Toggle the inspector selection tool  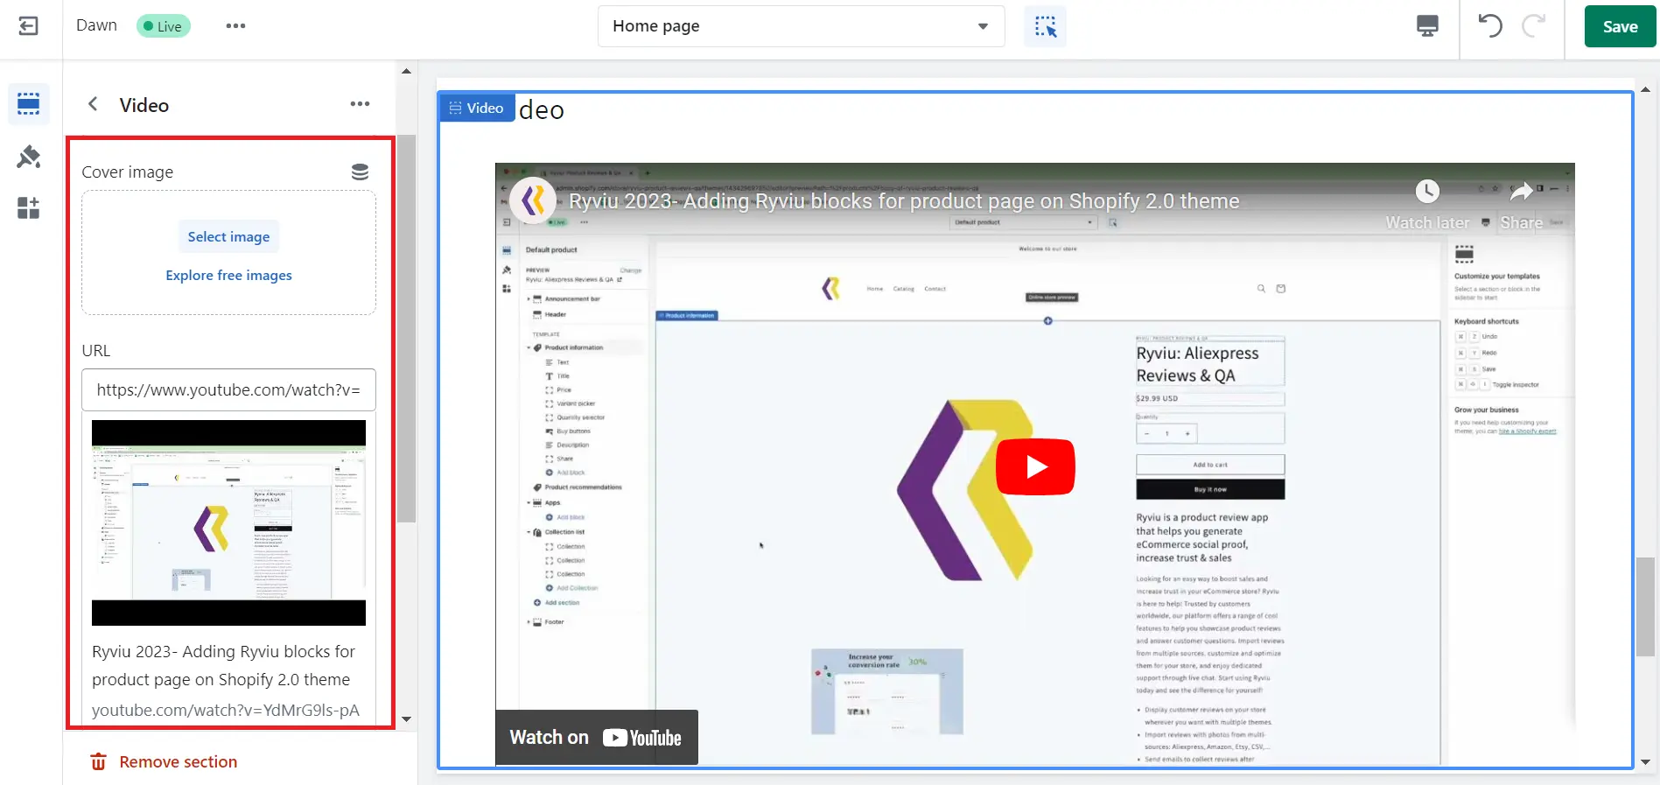[1045, 26]
